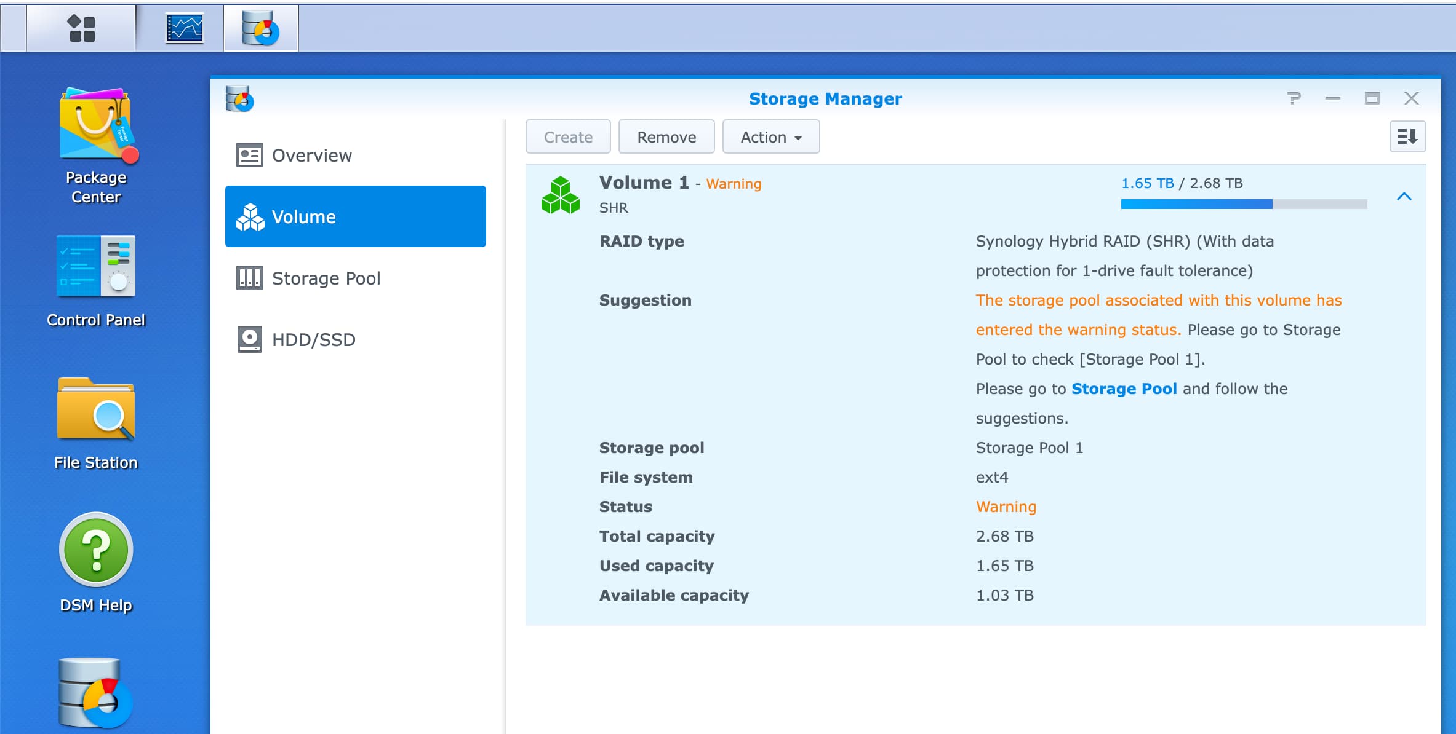Click the Remove button

666,136
